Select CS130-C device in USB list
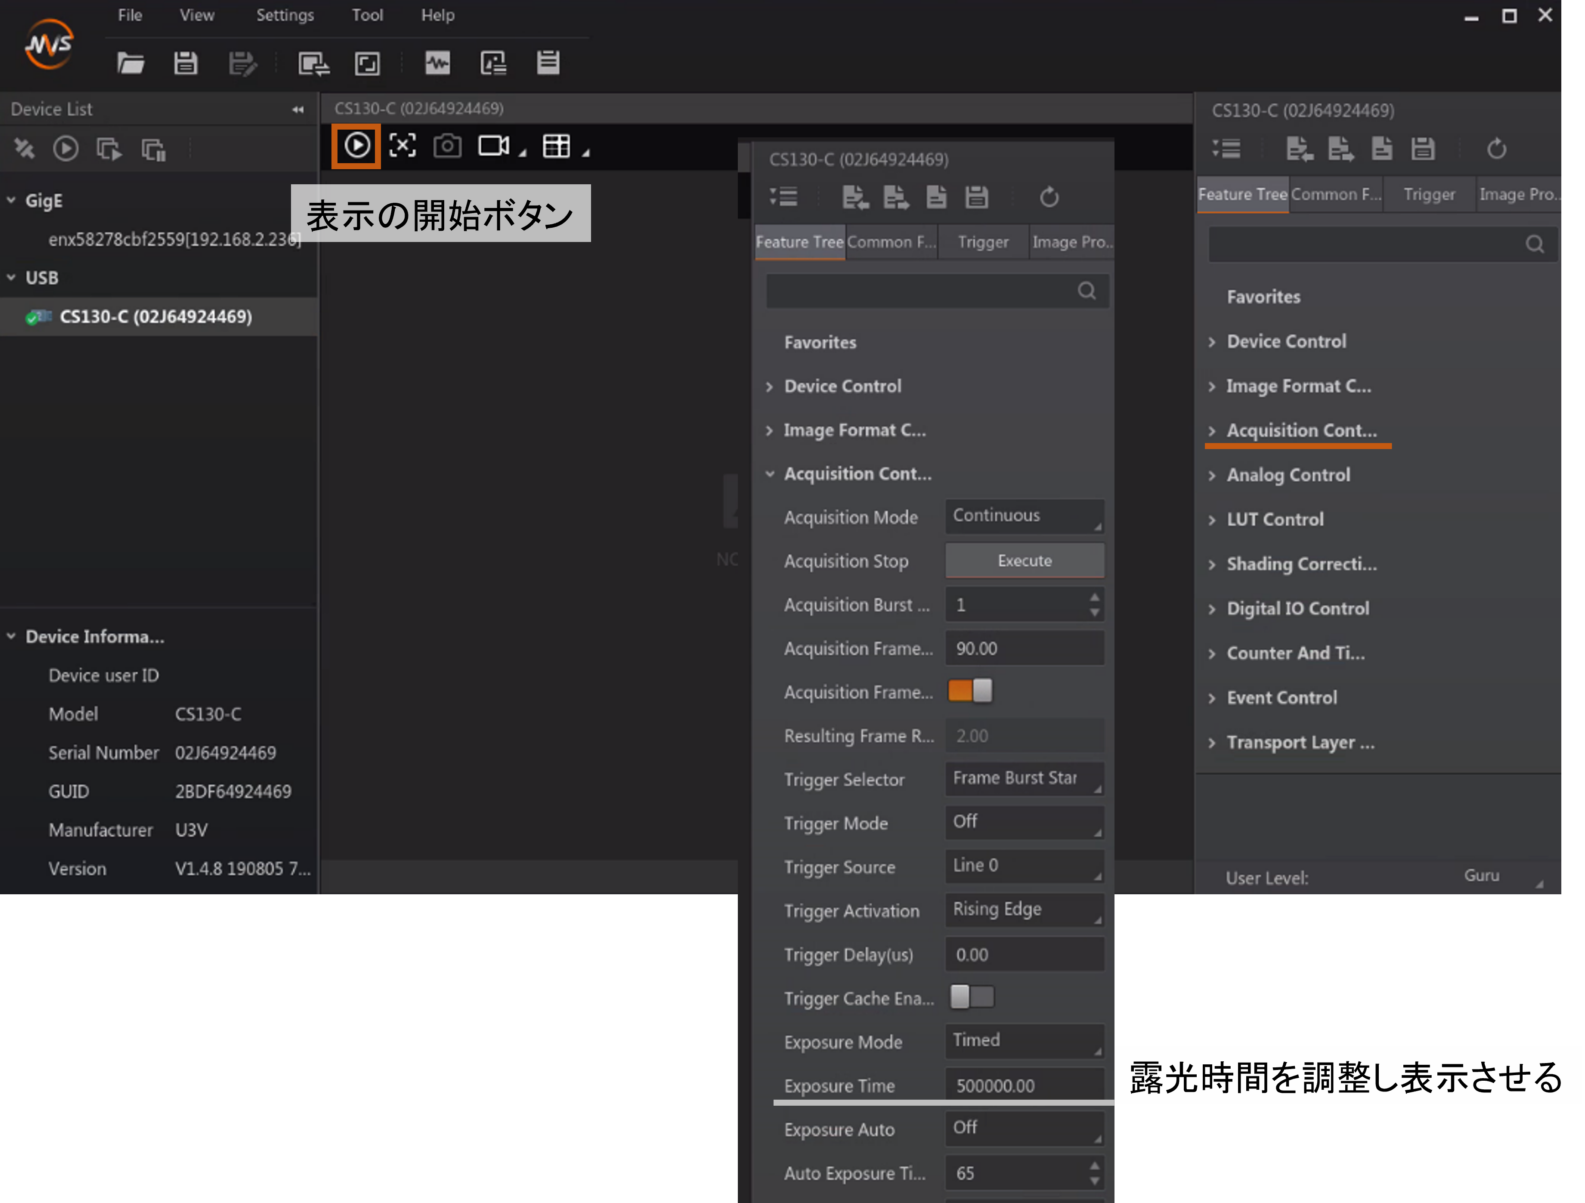 coord(155,317)
